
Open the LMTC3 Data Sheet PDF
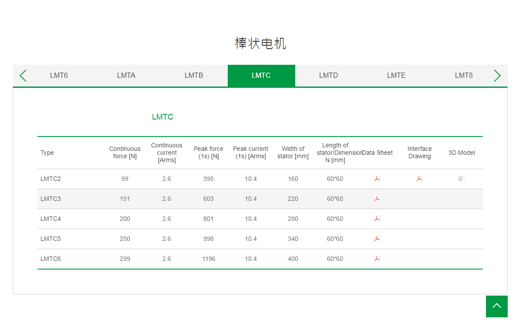[377, 199]
